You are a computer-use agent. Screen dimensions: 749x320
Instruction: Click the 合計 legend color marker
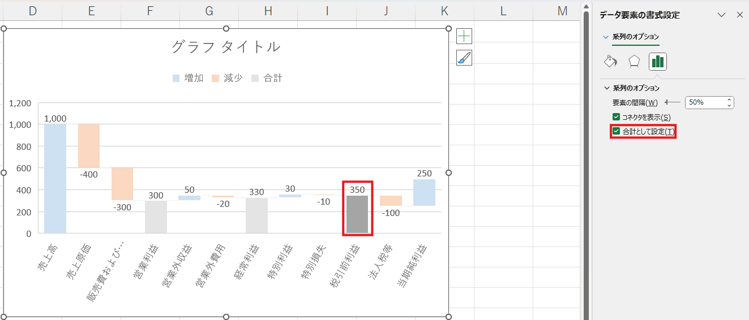(x=255, y=79)
